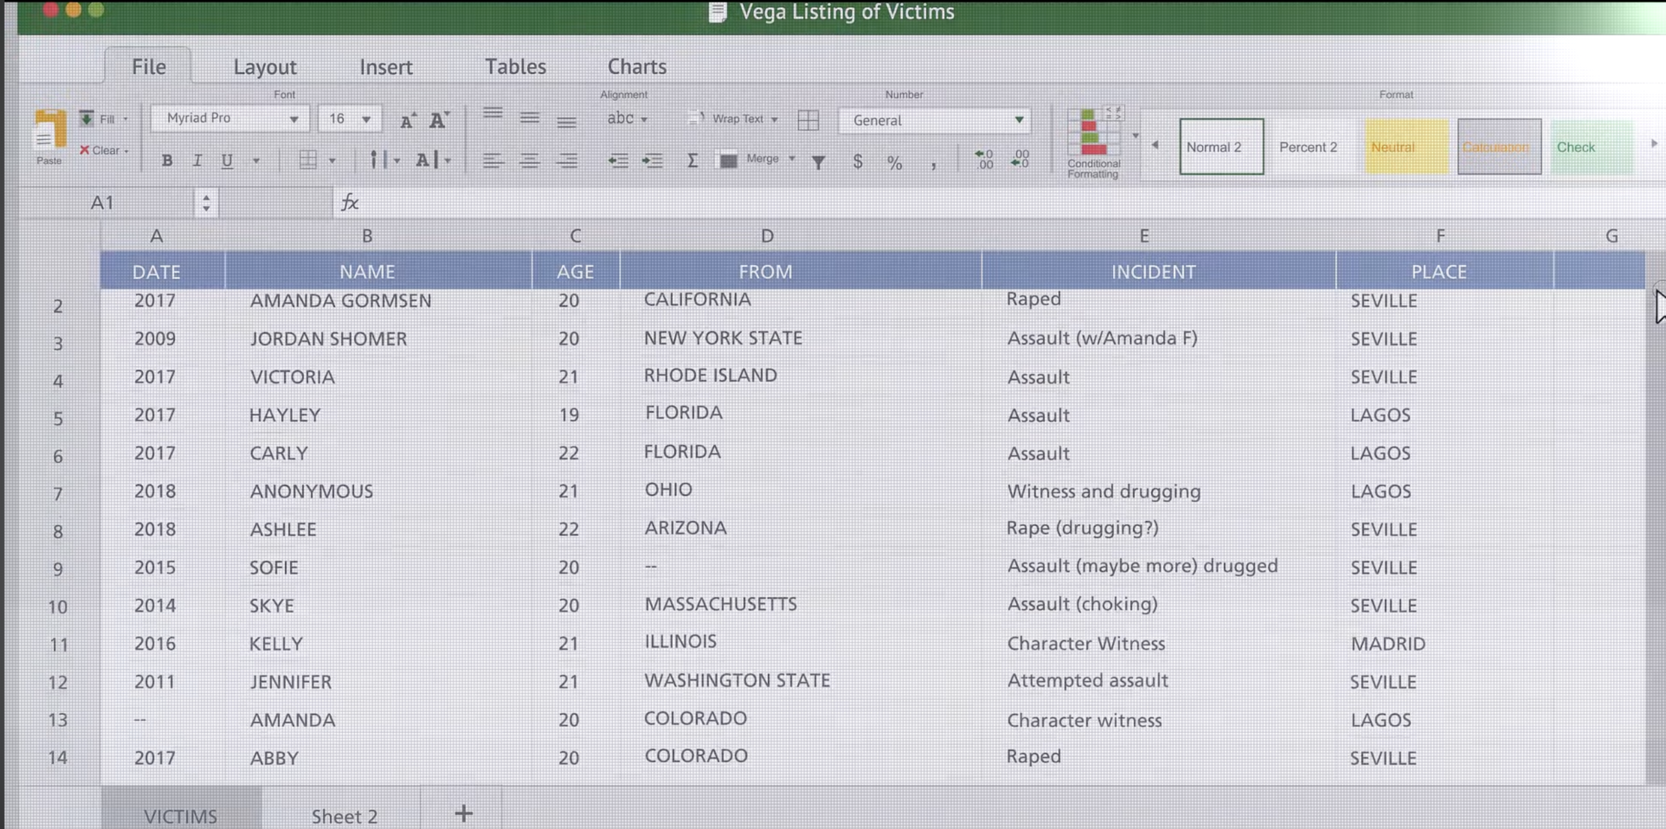Add a new sheet with plus button
This screenshot has height=829, width=1666.
[x=463, y=813]
